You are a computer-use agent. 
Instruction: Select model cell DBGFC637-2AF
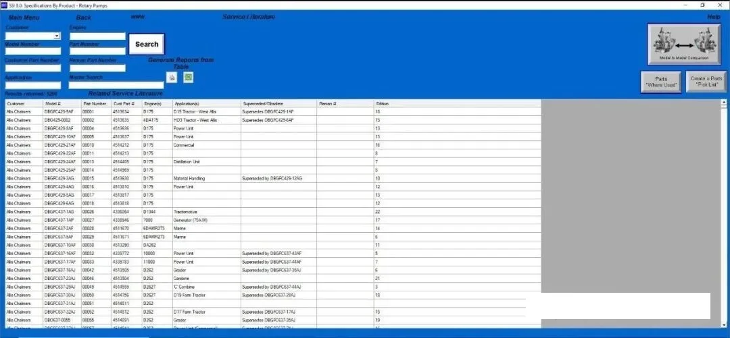tap(62, 229)
